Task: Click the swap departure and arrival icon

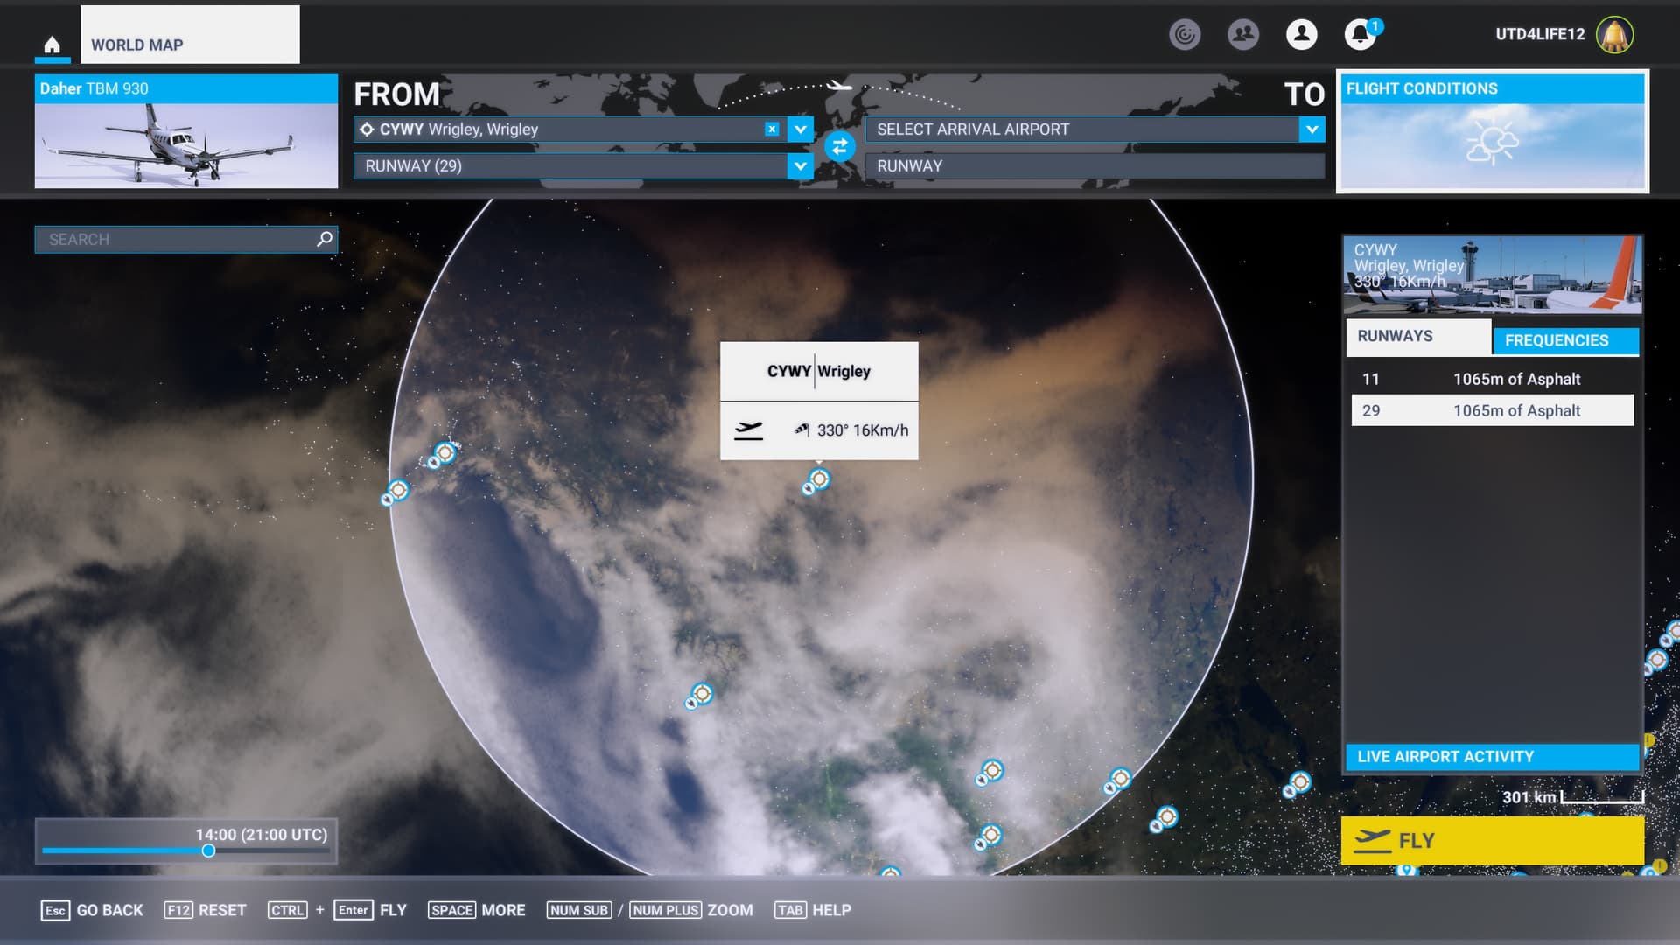Action: [x=839, y=147]
